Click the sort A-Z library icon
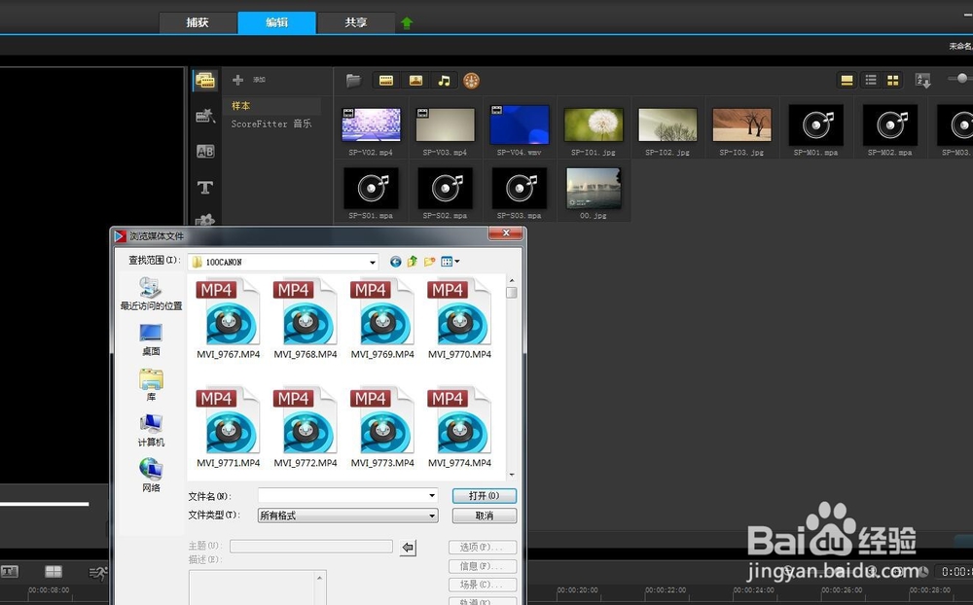The width and height of the screenshot is (973, 605). pos(922,81)
